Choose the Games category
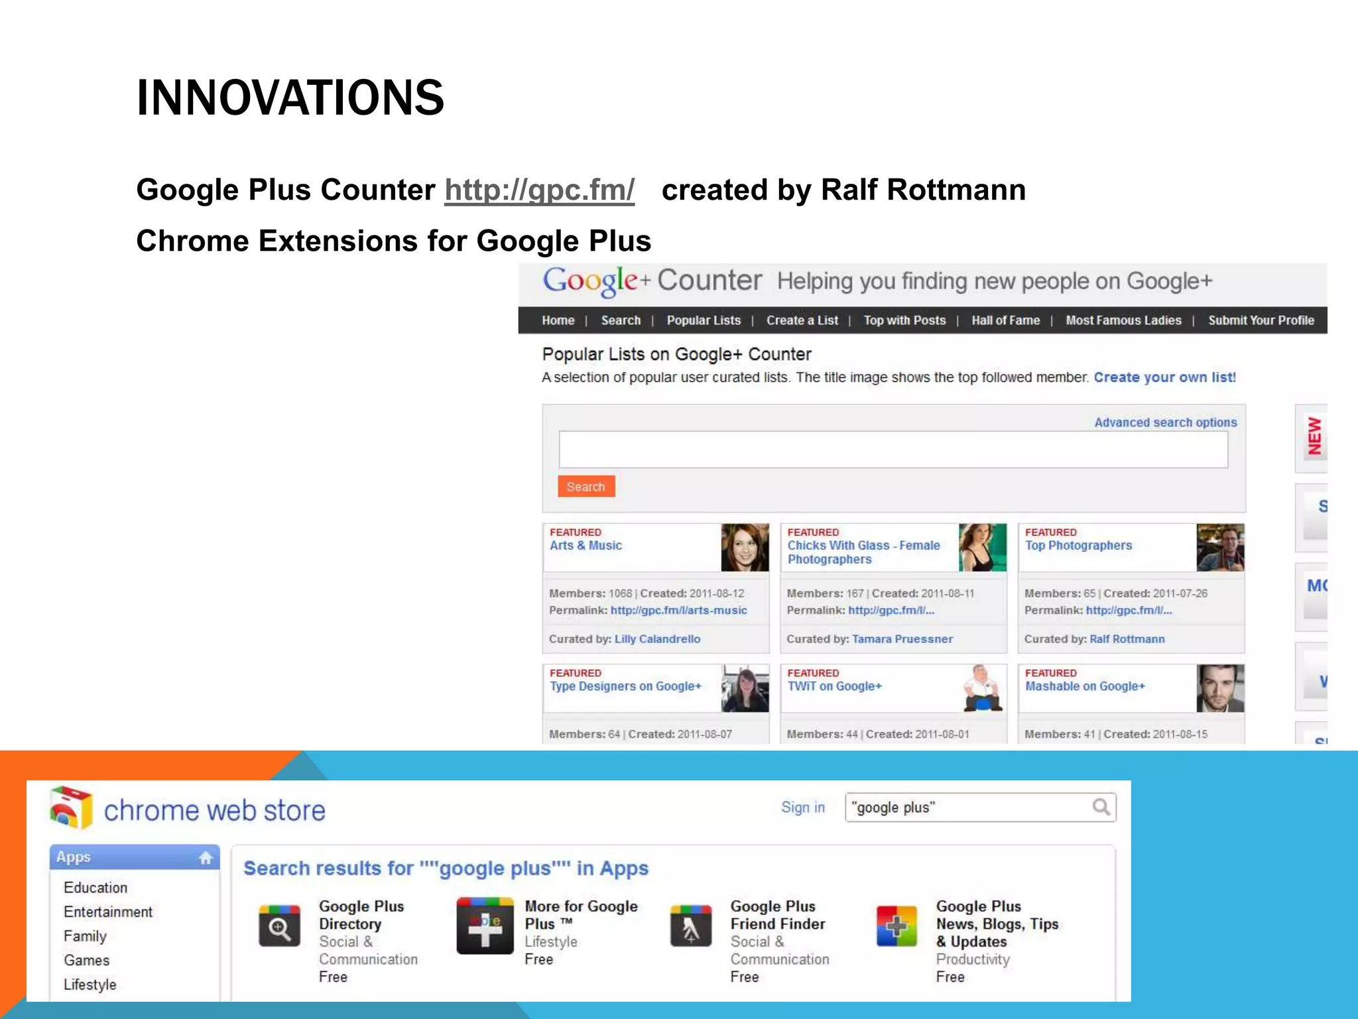Screen dimensions: 1358x1019 point(86,961)
